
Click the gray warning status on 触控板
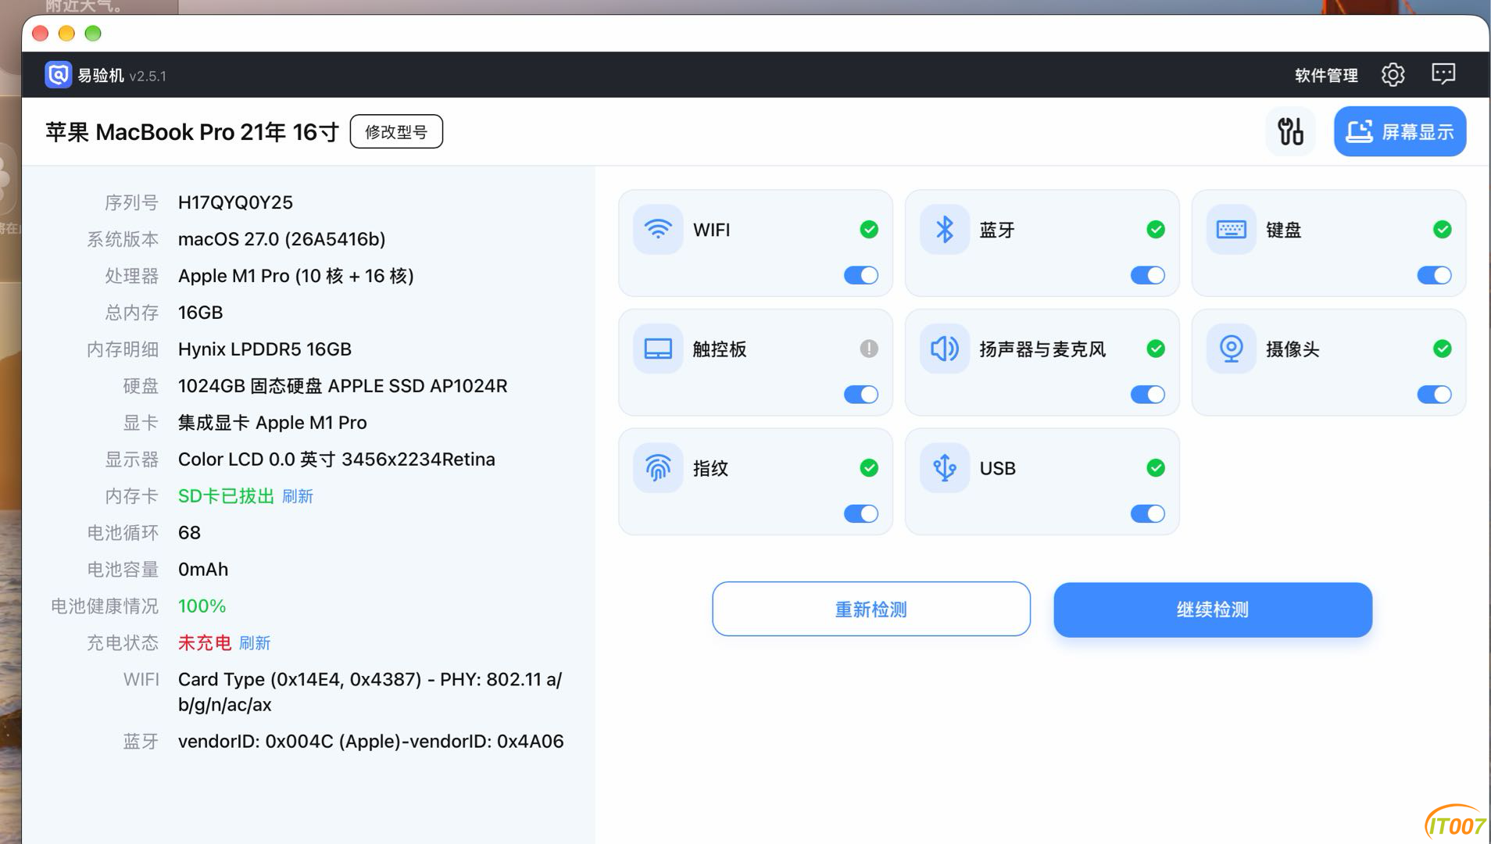[869, 349]
